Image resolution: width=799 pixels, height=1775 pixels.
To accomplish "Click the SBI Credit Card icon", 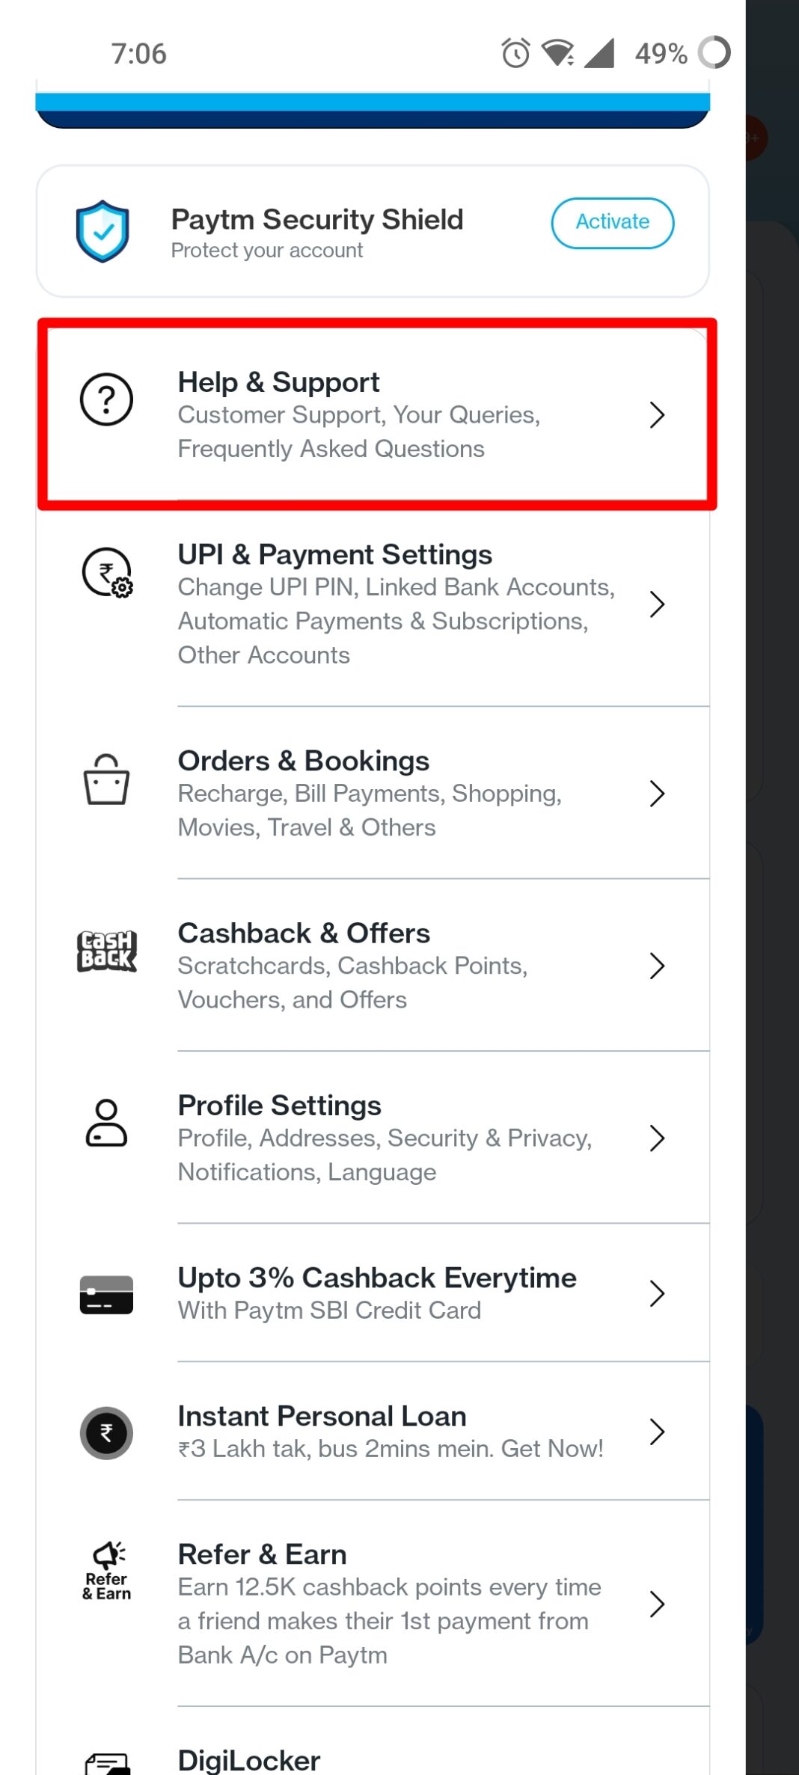I will point(105,1293).
